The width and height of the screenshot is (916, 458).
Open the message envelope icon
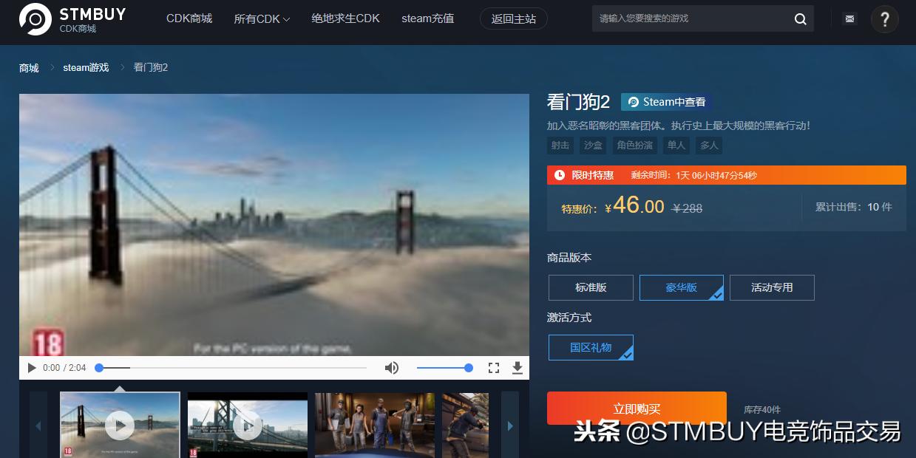pos(849,18)
